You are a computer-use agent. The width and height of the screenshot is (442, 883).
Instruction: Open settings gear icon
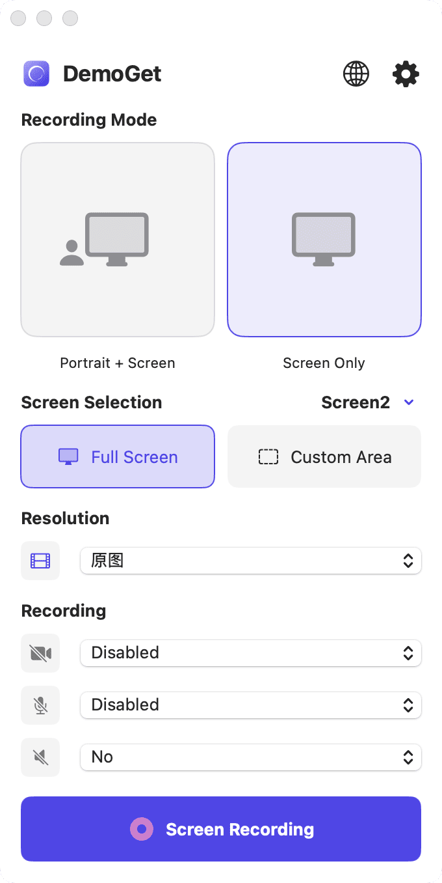click(406, 74)
